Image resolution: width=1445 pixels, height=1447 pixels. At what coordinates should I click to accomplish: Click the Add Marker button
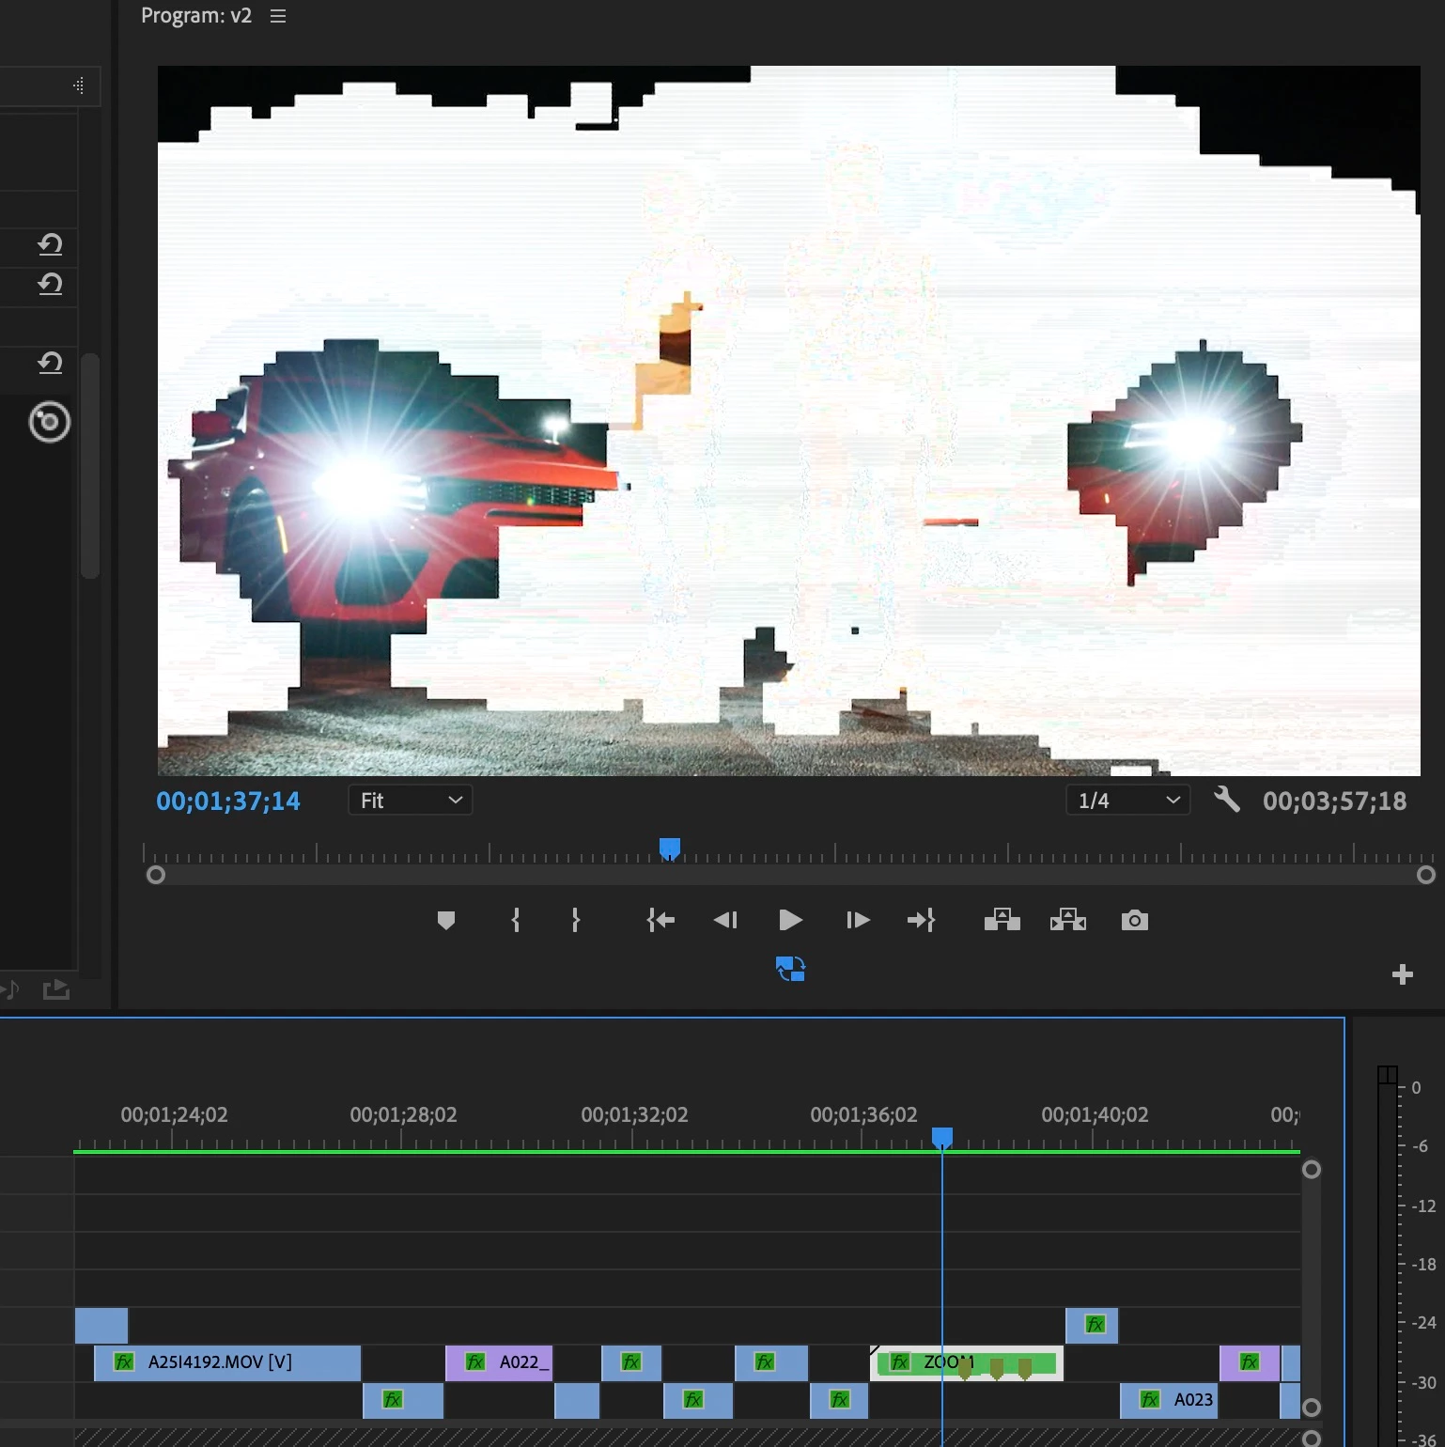coord(446,920)
